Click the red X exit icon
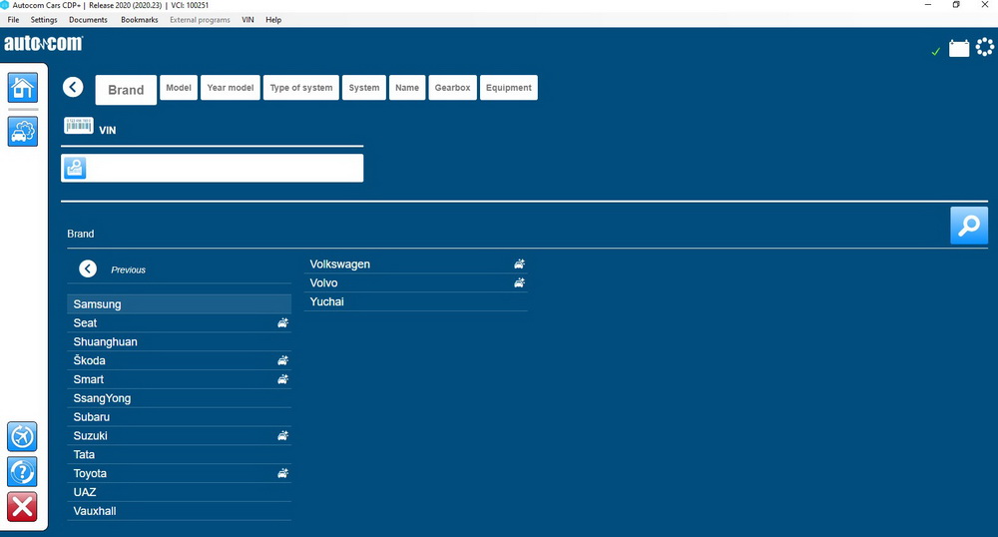This screenshot has width=998, height=537. coord(22,506)
